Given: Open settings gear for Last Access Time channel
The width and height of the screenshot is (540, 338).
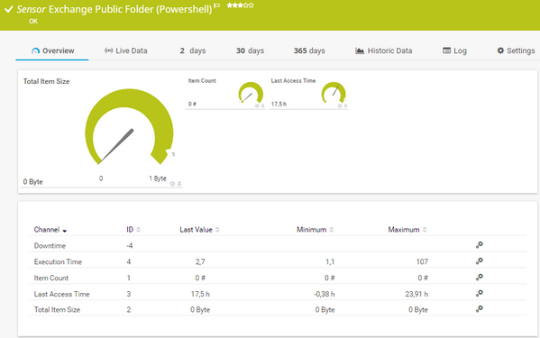Looking at the screenshot, I should [479, 294].
